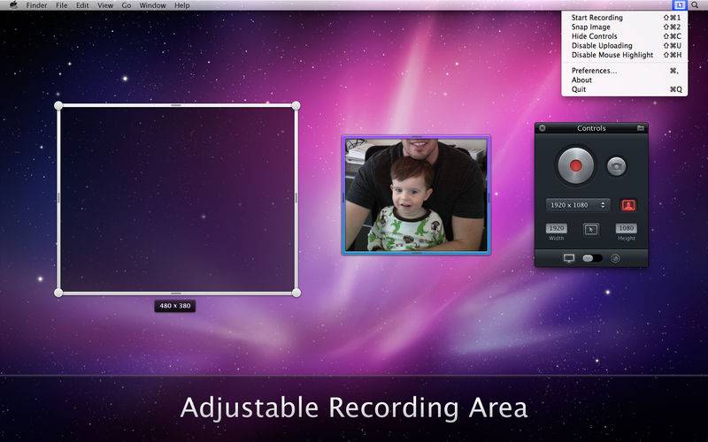This screenshot has width=708, height=442.
Task: Flip the toggle switch in the Controls footer
Action: tap(592, 258)
